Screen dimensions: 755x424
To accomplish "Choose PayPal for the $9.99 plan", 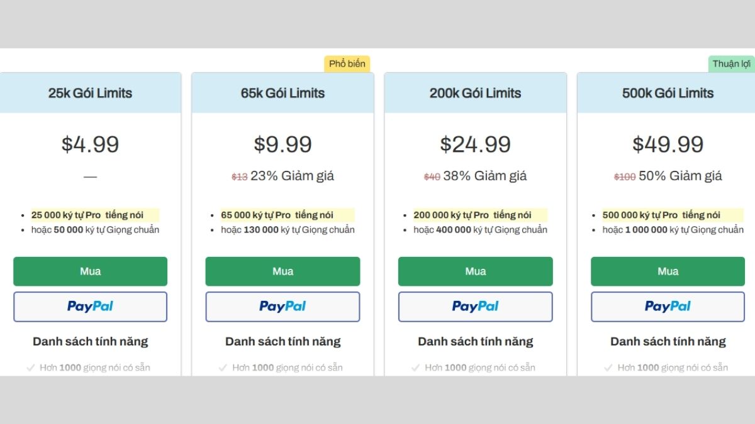I will pyautogui.click(x=282, y=307).
